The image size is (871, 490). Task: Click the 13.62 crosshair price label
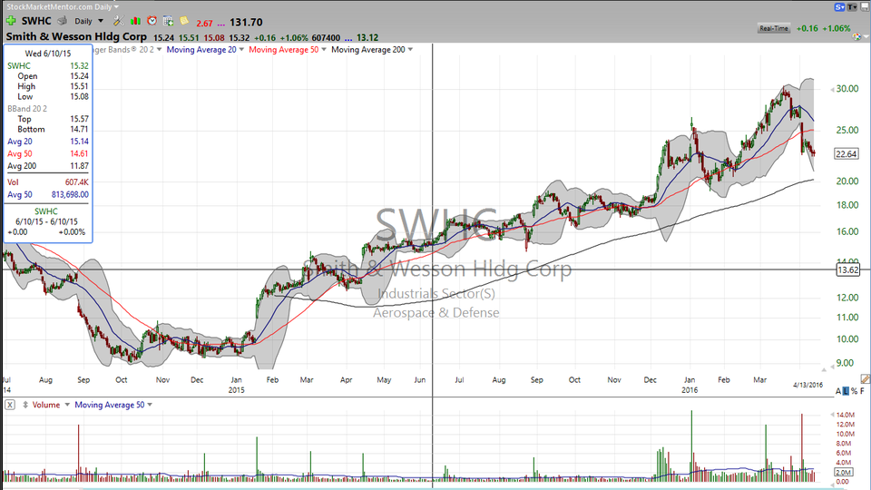click(x=847, y=270)
